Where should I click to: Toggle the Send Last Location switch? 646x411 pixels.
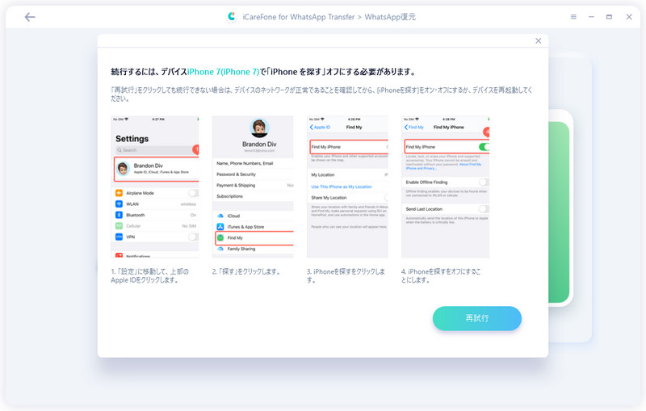coord(484,208)
